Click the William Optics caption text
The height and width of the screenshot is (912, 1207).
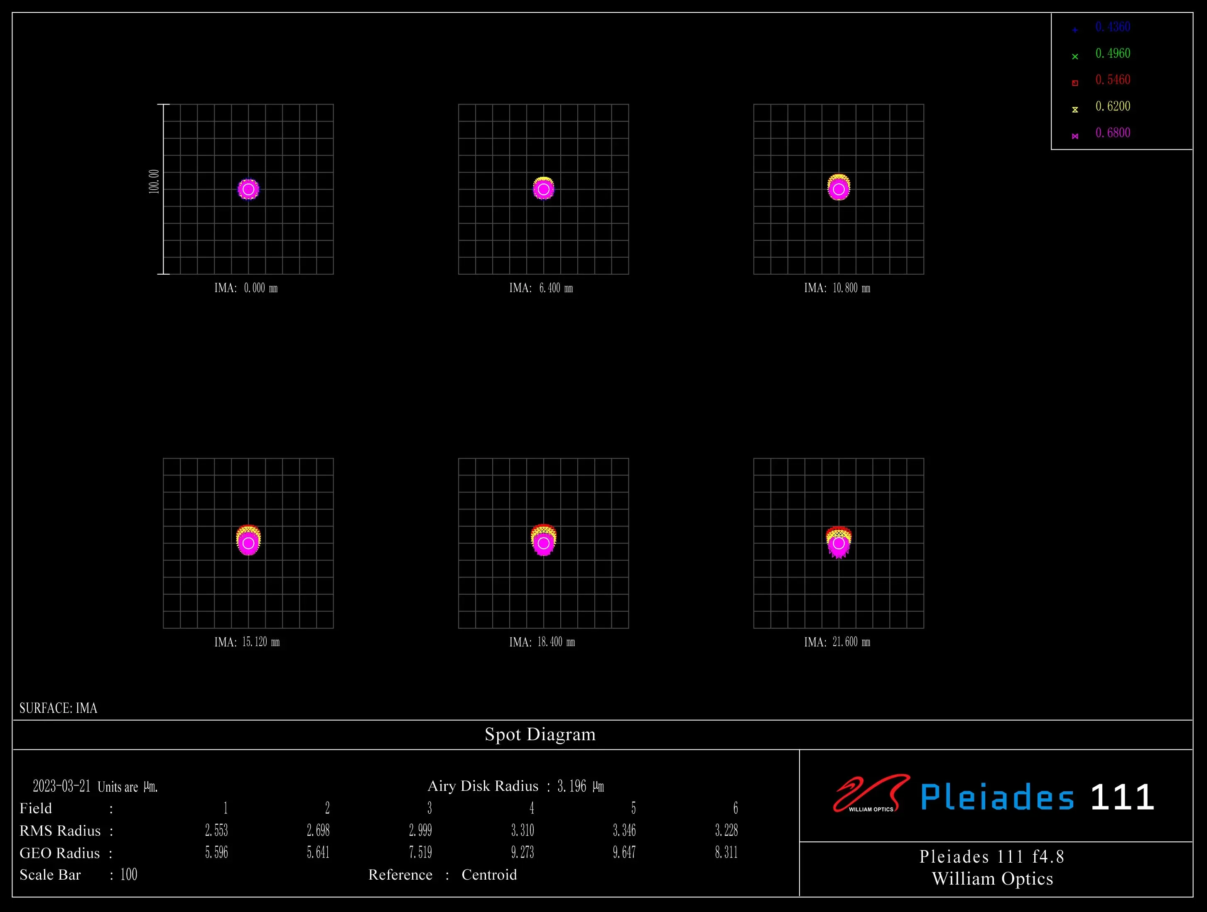click(993, 879)
